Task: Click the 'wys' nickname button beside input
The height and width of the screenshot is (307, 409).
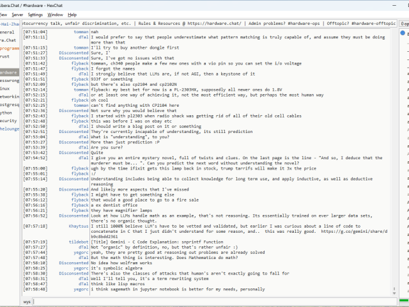Action: 27,301
